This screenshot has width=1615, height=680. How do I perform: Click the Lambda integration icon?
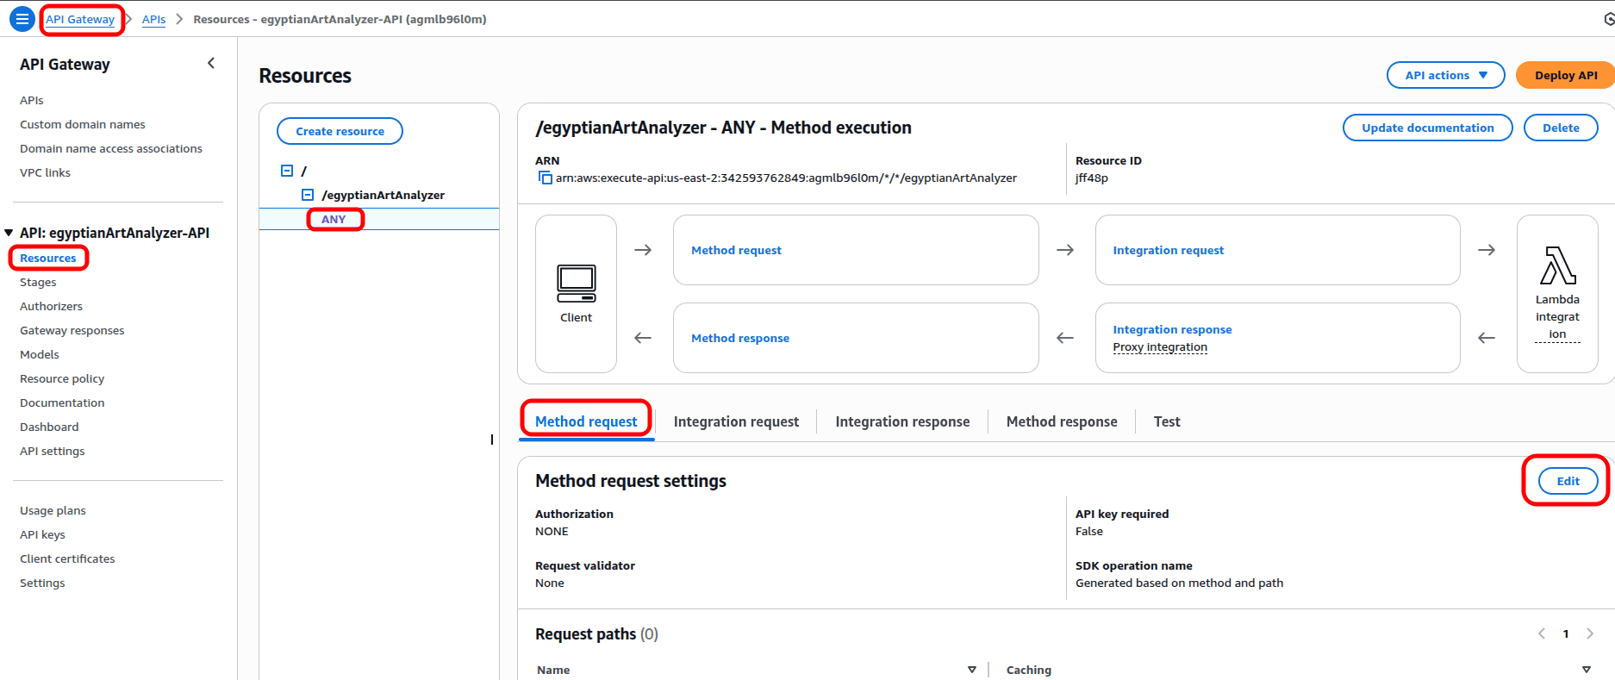click(1557, 266)
